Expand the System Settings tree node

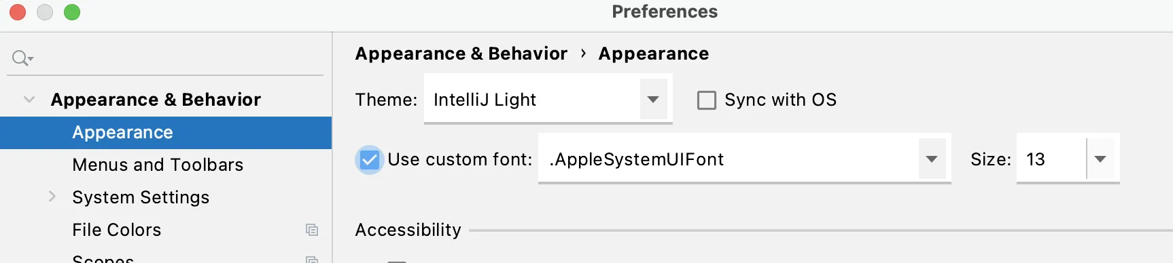pyautogui.click(x=52, y=197)
